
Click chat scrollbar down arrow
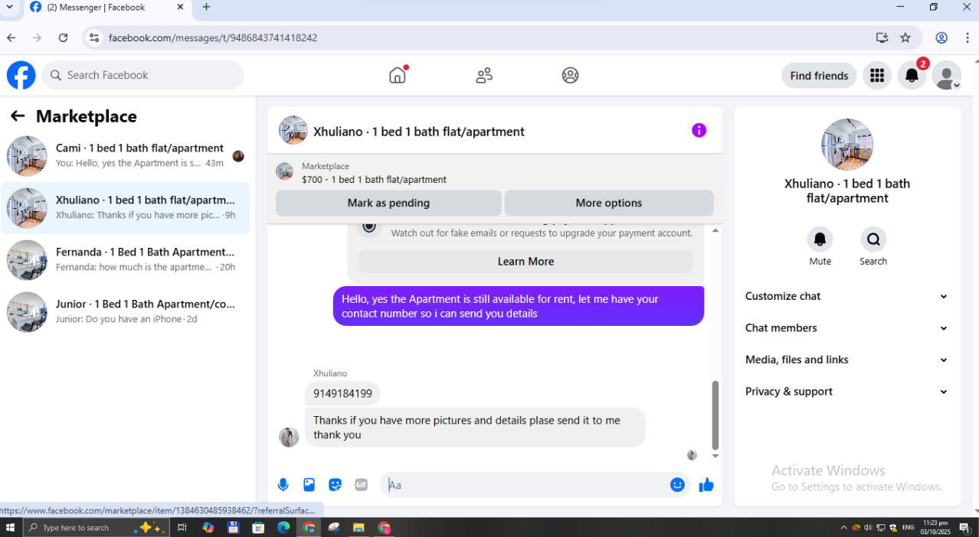point(715,456)
